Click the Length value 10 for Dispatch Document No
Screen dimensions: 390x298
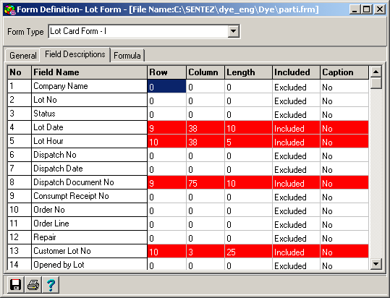click(248, 182)
